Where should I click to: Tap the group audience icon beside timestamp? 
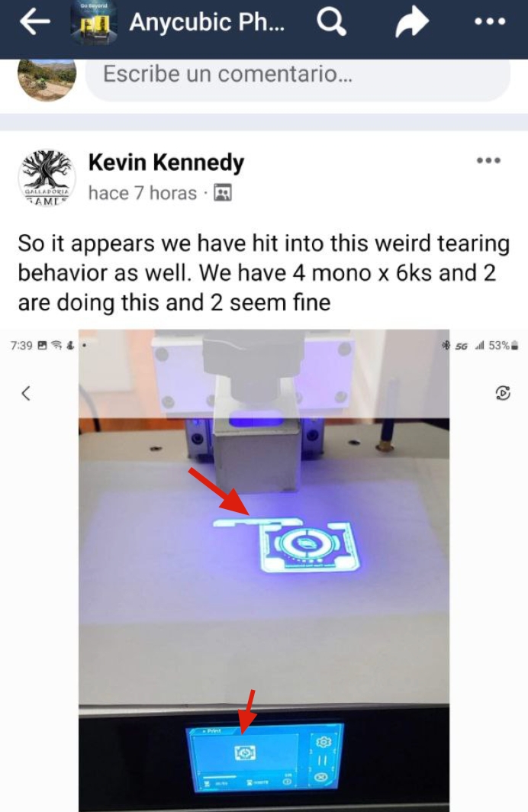pos(223,192)
